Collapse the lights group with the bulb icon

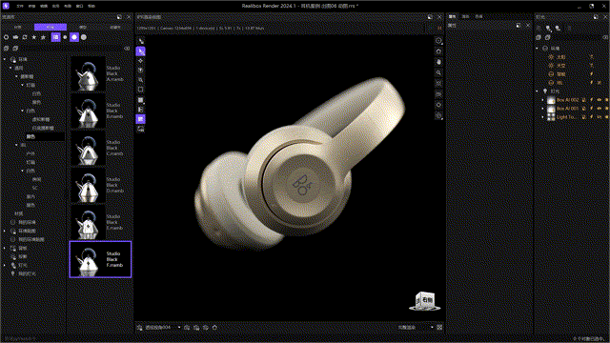point(537,91)
